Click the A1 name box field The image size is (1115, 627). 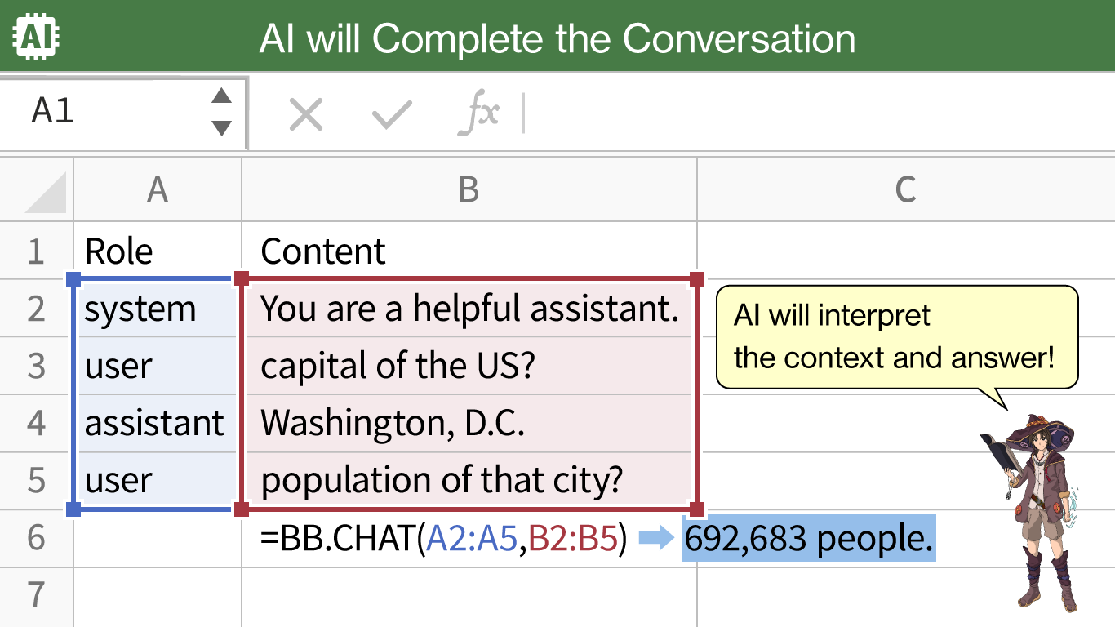[x=122, y=113]
